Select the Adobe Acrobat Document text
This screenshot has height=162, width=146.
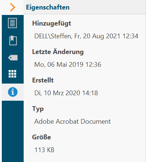tap(72, 121)
